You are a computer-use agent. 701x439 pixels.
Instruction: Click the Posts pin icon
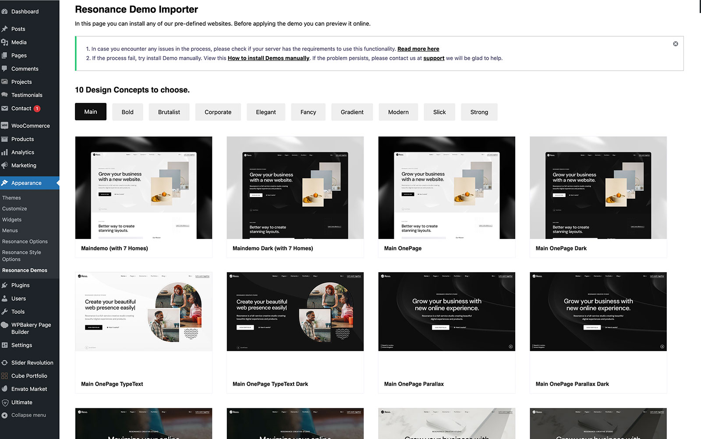[x=5, y=29]
